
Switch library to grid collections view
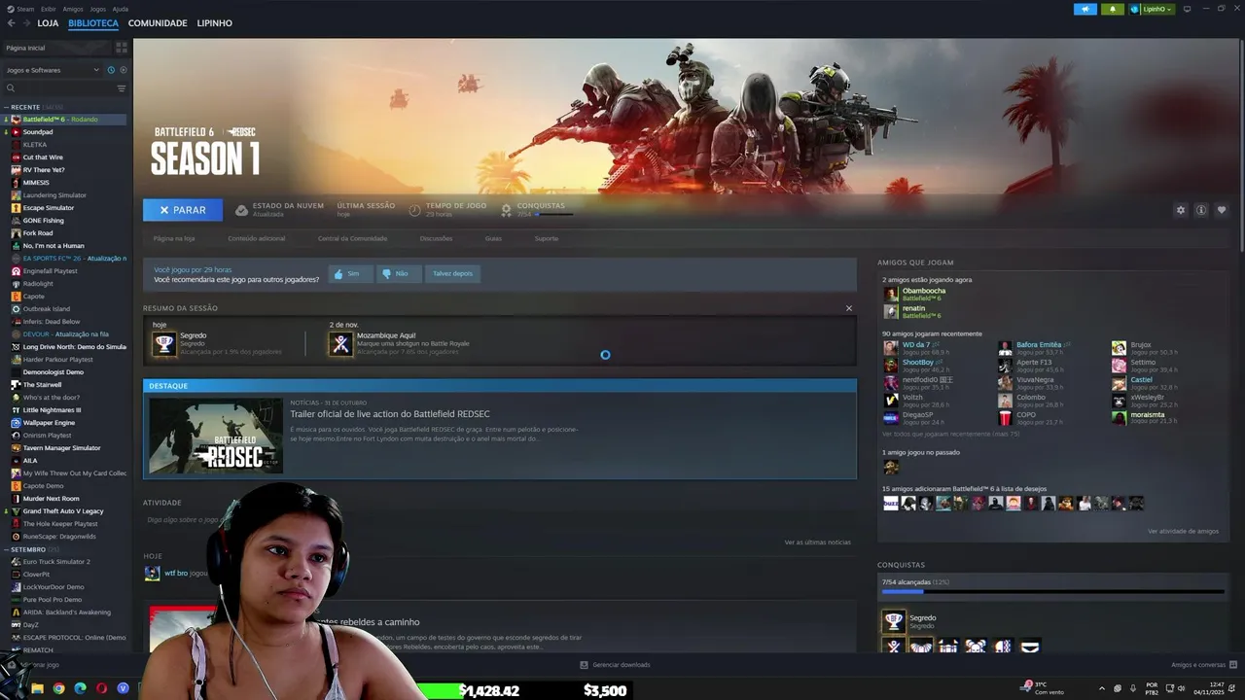pos(122,47)
